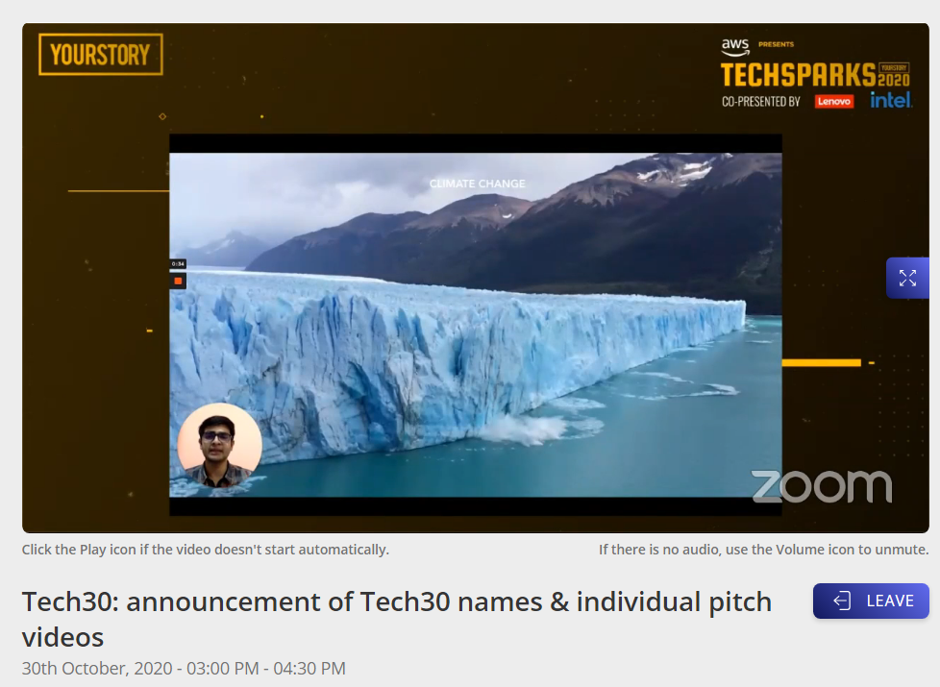Leave the session with the LEAVE button

(871, 601)
